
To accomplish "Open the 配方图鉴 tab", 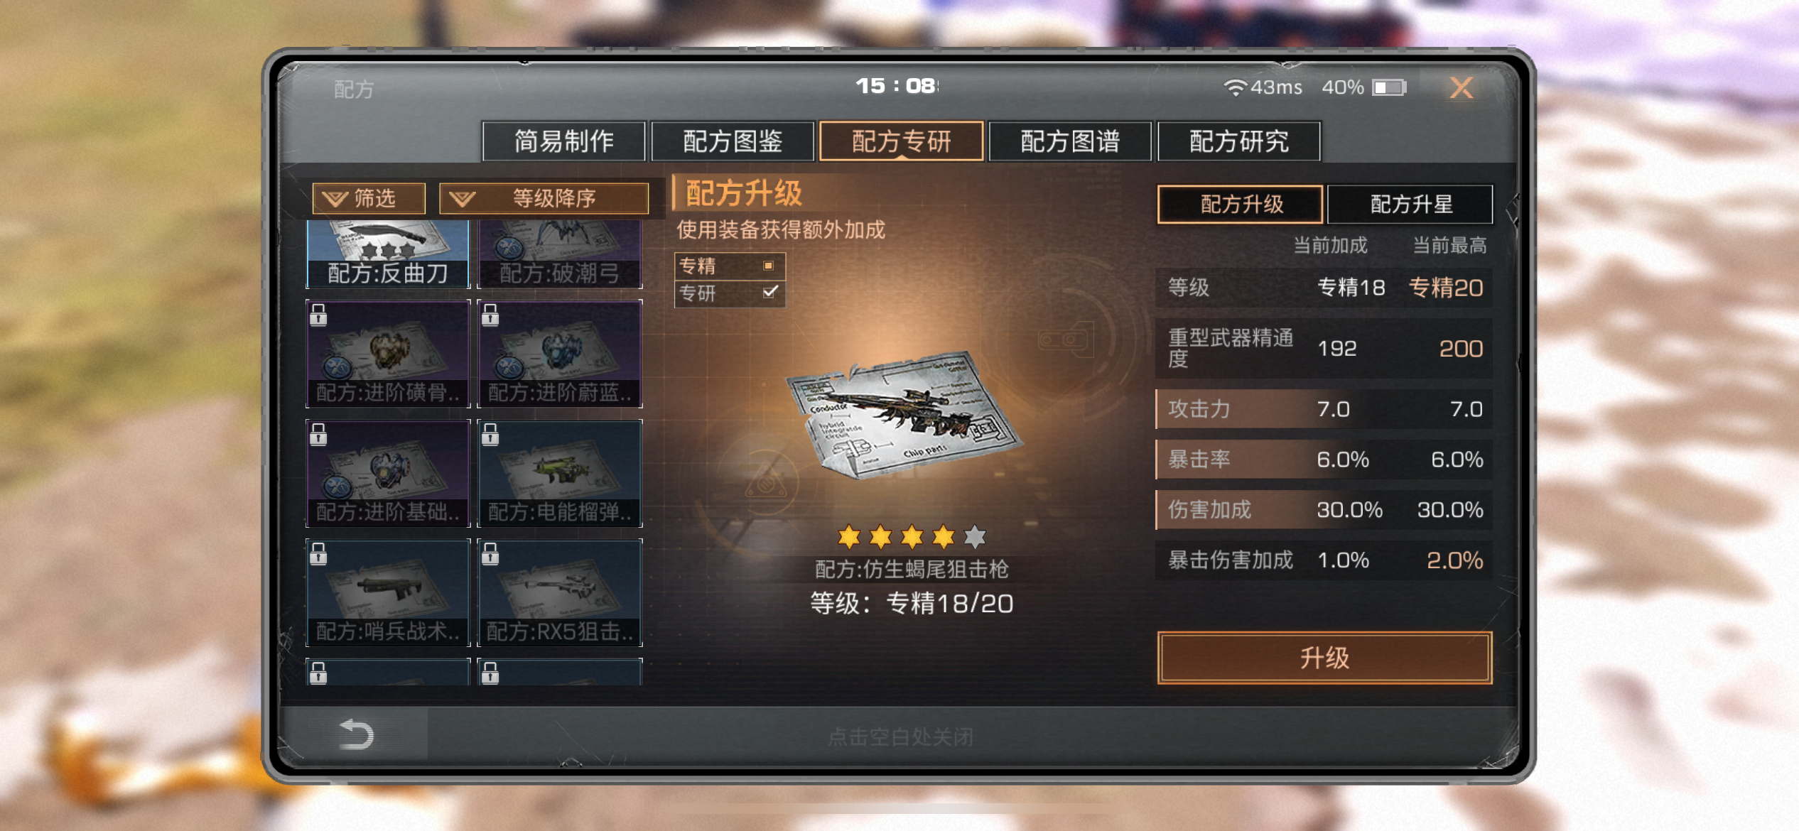I will click(x=733, y=141).
